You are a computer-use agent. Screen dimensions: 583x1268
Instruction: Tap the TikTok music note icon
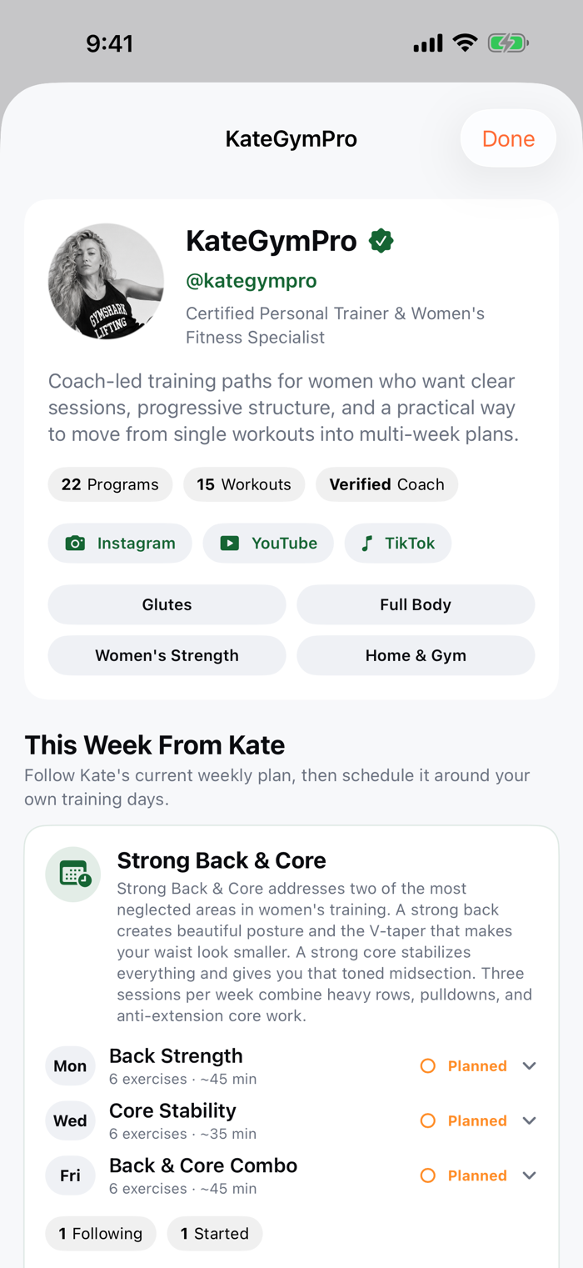pyautogui.click(x=366, y=544)
